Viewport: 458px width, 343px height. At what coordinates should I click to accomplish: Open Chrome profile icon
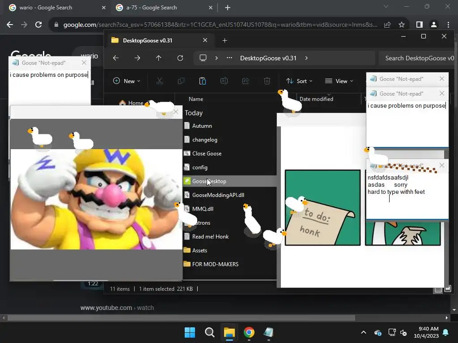(434, 25)
